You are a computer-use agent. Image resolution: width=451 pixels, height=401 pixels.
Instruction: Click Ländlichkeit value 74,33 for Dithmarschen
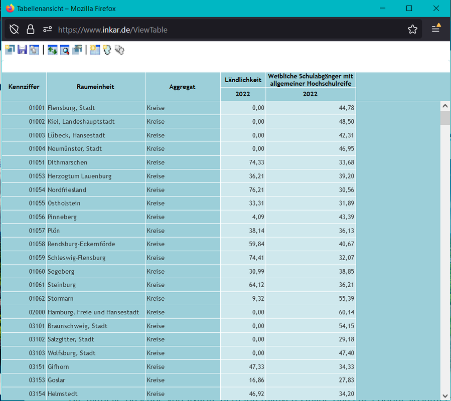243,162
